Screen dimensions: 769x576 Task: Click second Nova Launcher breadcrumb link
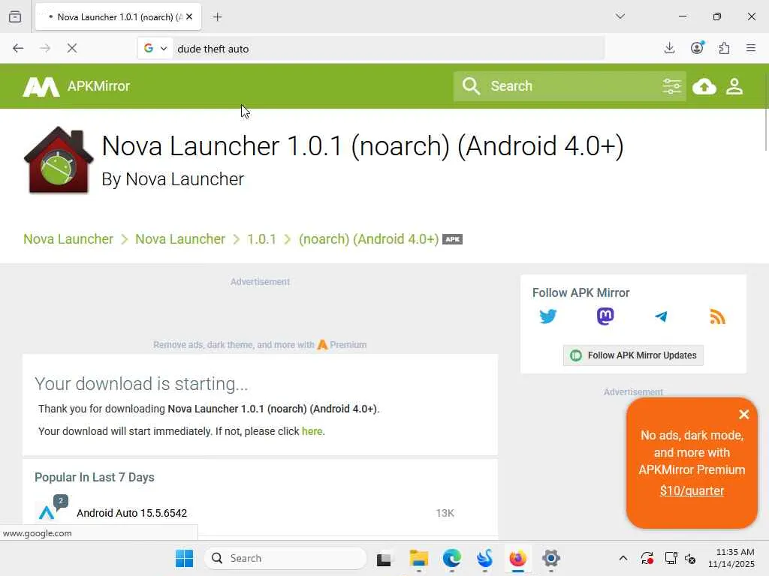pyautogui.click(x=180, y=239)
